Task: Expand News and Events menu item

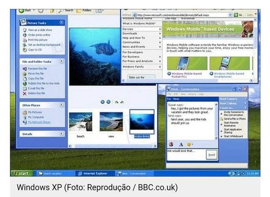Action: (x=142, y=47)
